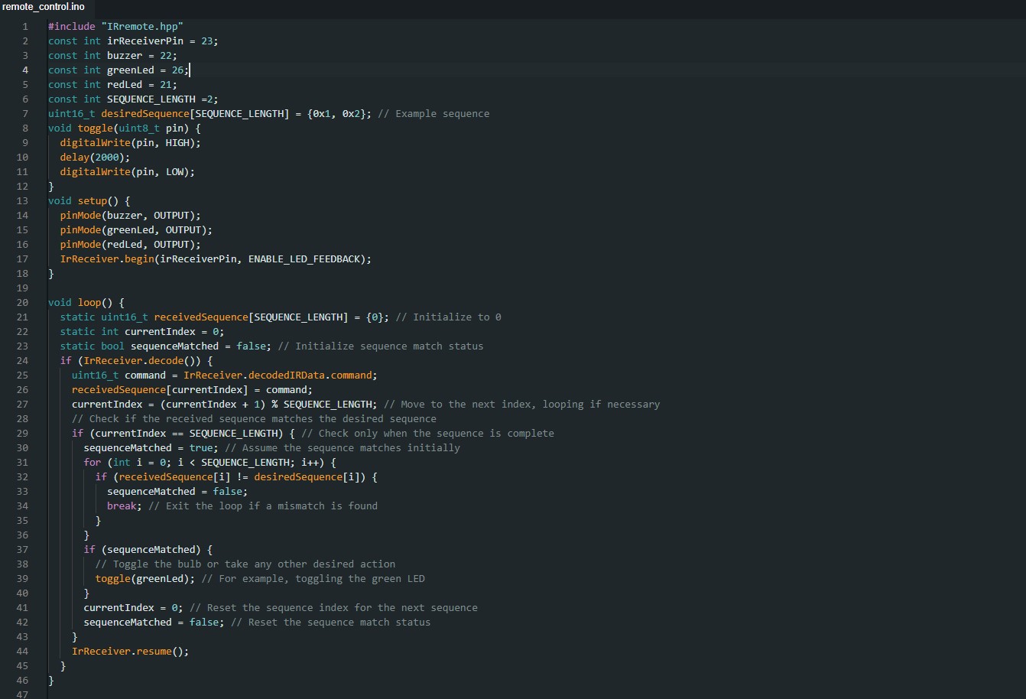The width and height of the screenshot is (1026, 699).
Task: Click "// Initialize sequence match status" comment
Action: 381,346
